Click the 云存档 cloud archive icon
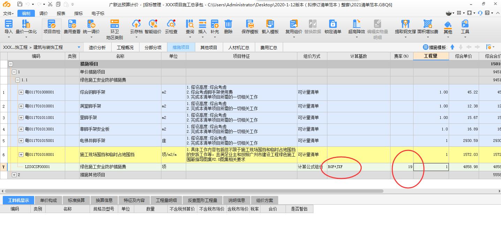This screenshot has height=242, width=501. pos(136,24)
